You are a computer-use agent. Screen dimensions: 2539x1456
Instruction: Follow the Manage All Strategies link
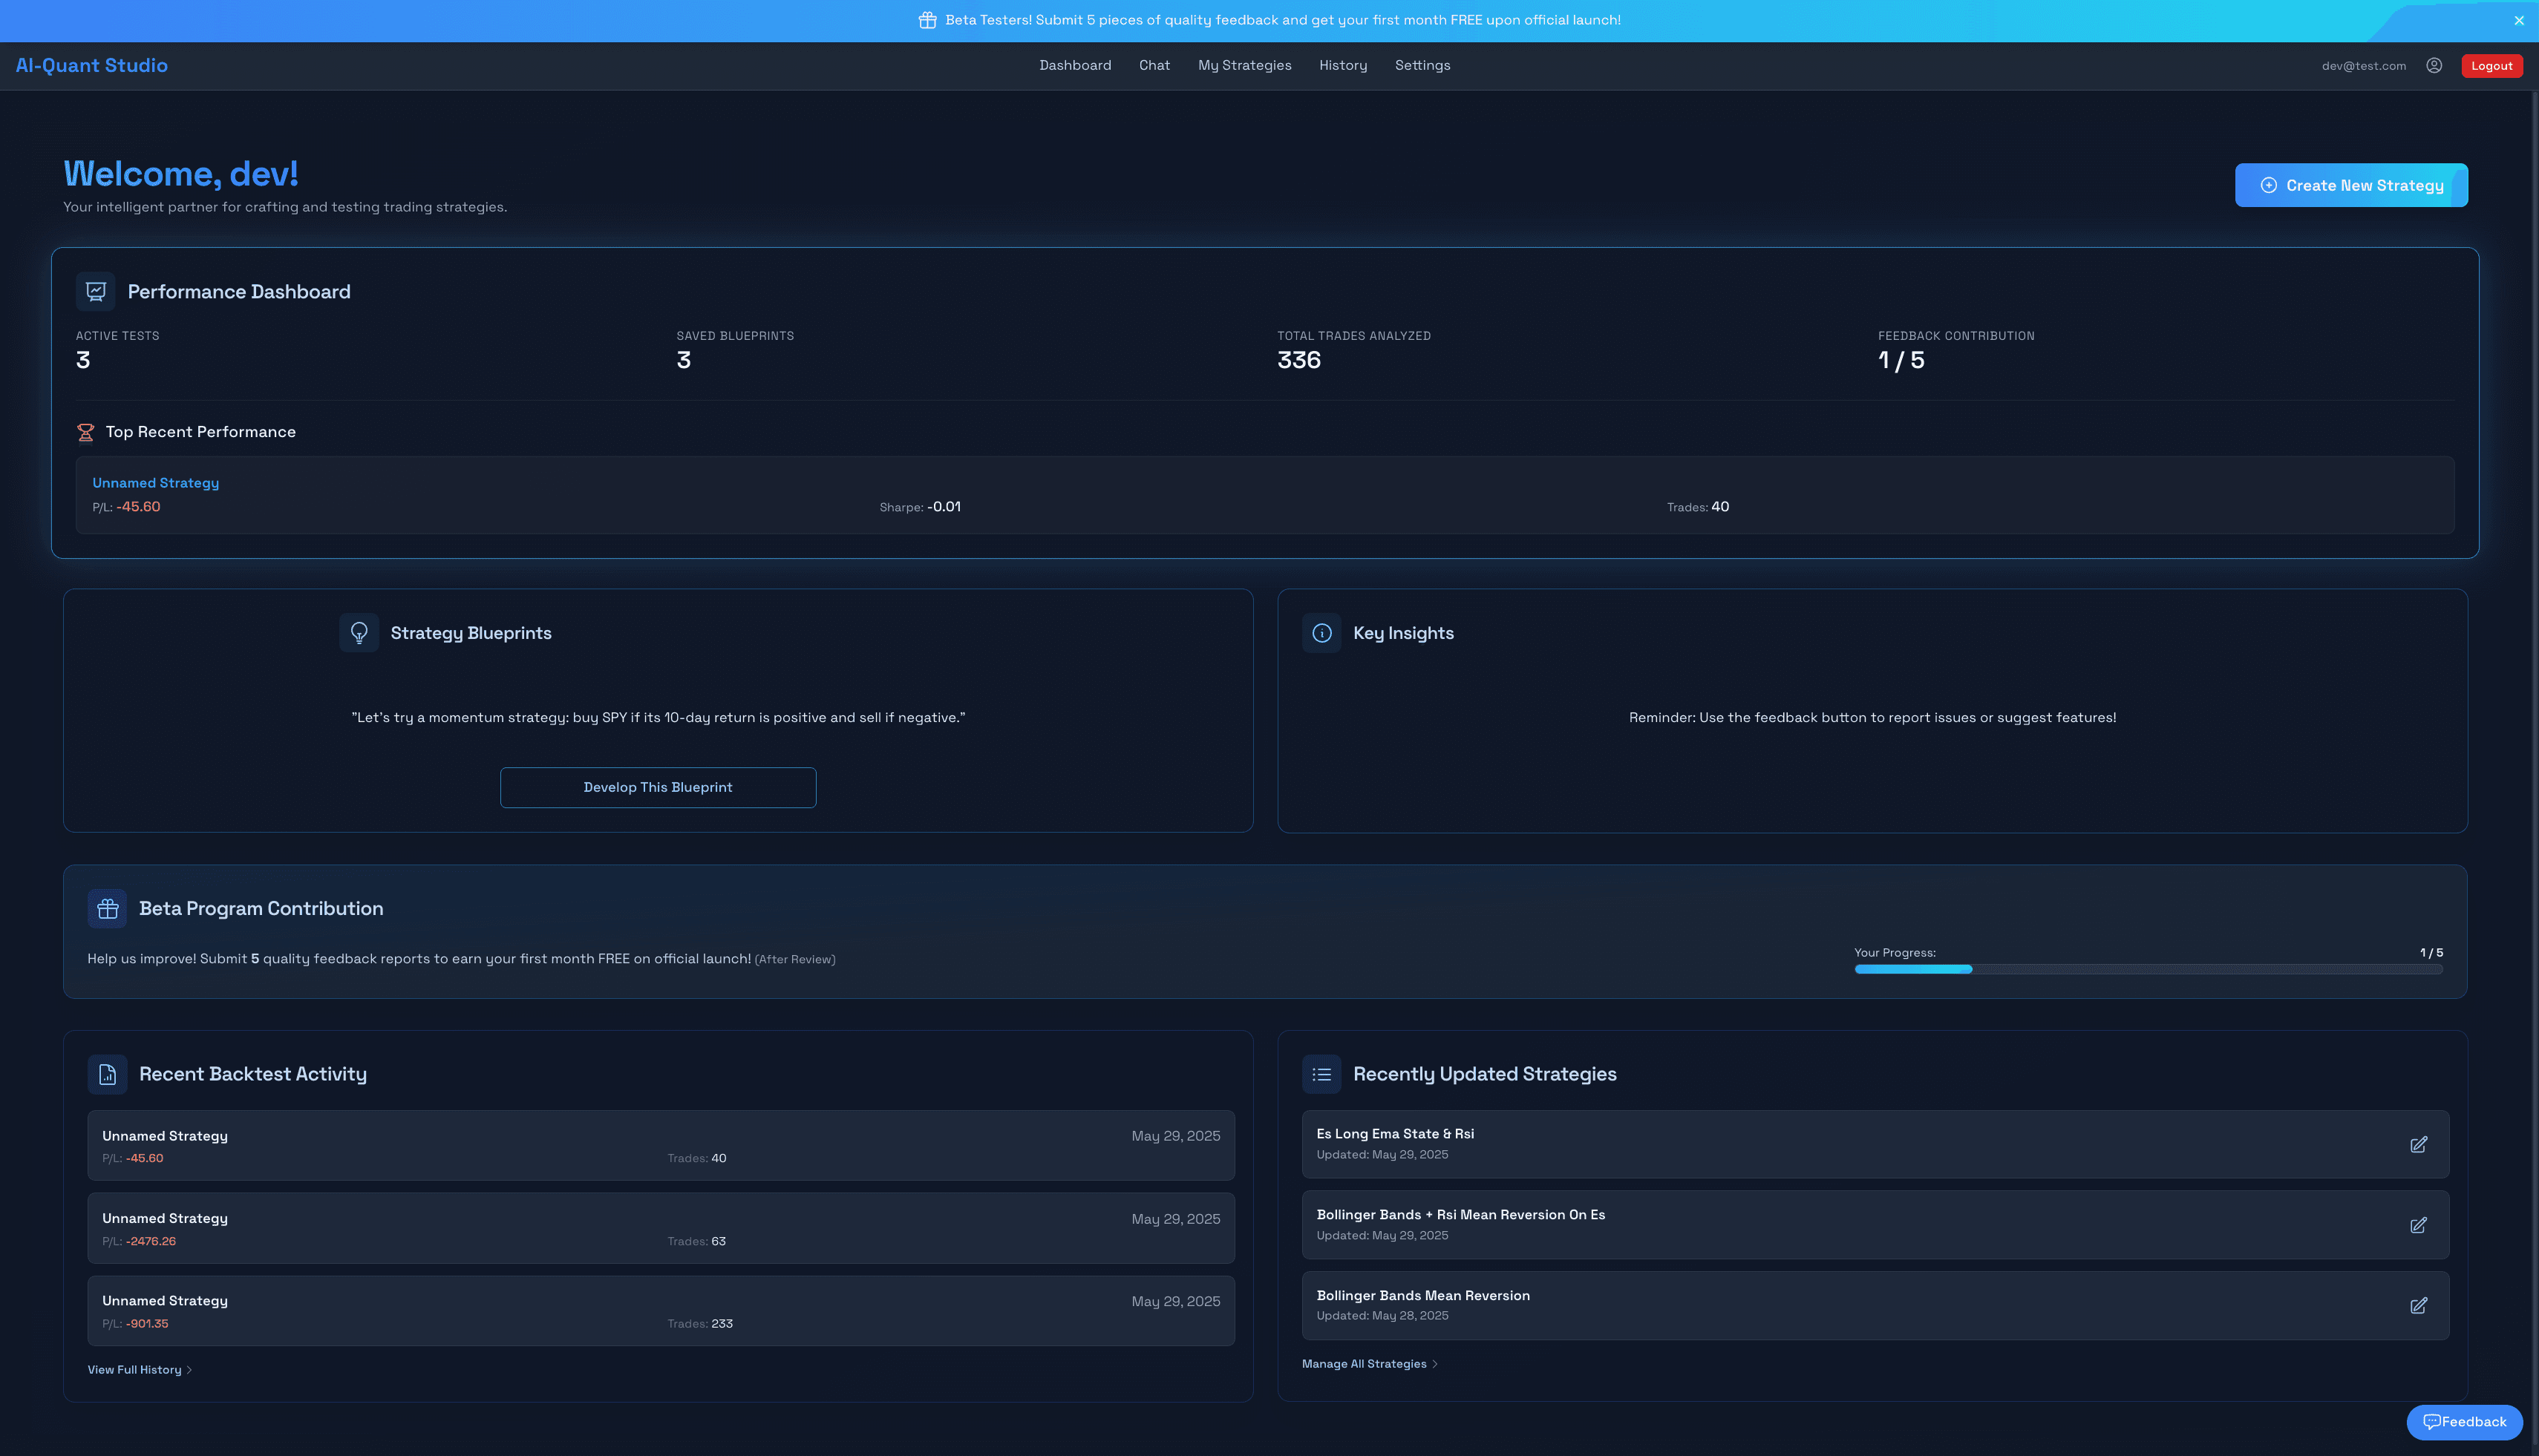[x=1370, y=1364]
